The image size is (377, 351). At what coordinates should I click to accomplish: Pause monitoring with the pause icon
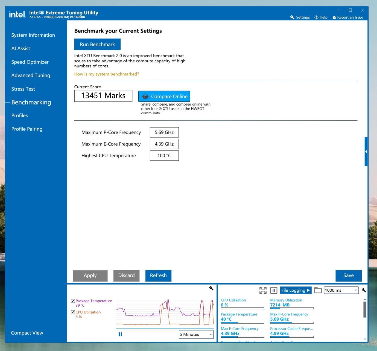click(x=274, y=290)
